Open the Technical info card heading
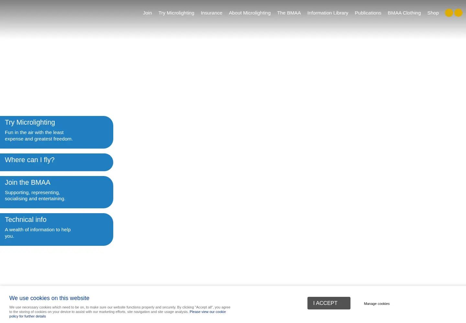The image size is (466, 323). [x=26, y=220]
